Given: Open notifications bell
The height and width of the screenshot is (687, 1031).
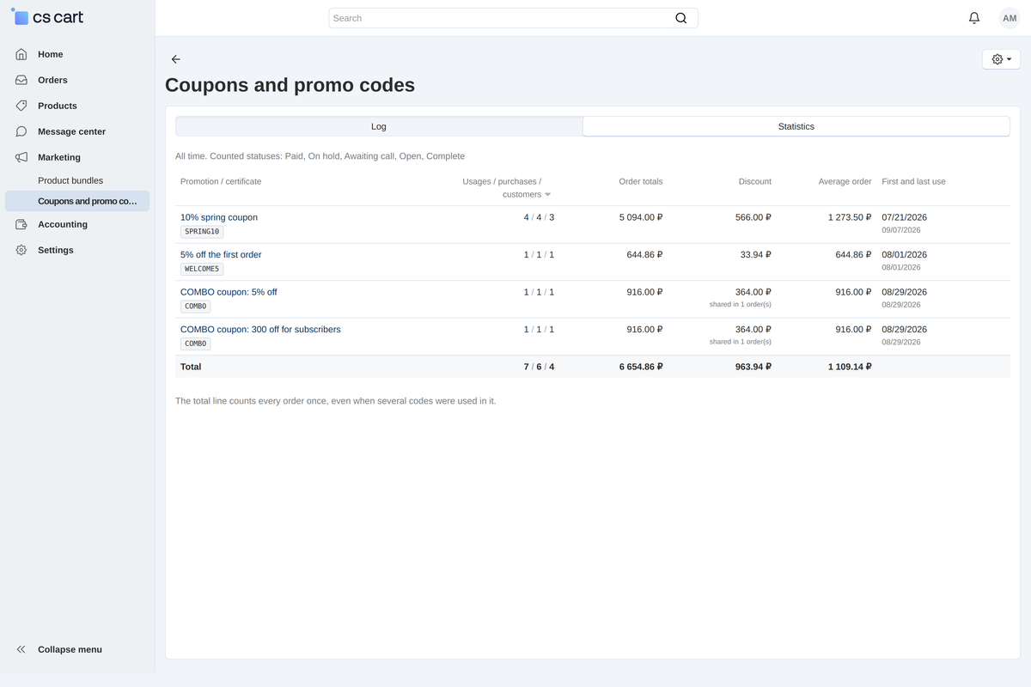Looking at the screenshot, I should 974,18.
